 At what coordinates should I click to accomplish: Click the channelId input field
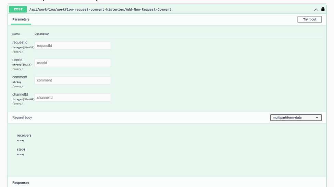(x=73, y=98)
